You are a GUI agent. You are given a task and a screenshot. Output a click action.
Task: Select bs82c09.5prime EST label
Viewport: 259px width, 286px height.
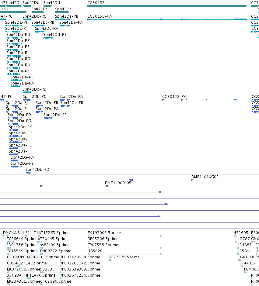54,245
